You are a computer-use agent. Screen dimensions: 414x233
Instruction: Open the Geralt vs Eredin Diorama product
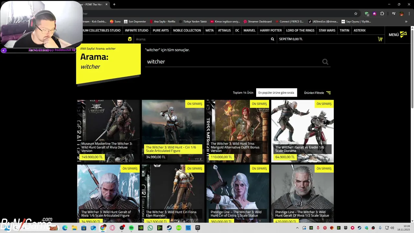click(302, 131)
